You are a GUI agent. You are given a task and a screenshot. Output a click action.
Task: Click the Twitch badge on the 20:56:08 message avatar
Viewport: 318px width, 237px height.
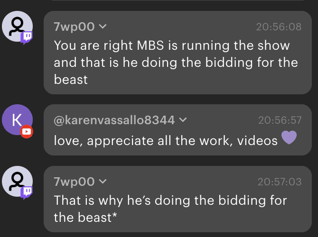(x=27, y=37)
